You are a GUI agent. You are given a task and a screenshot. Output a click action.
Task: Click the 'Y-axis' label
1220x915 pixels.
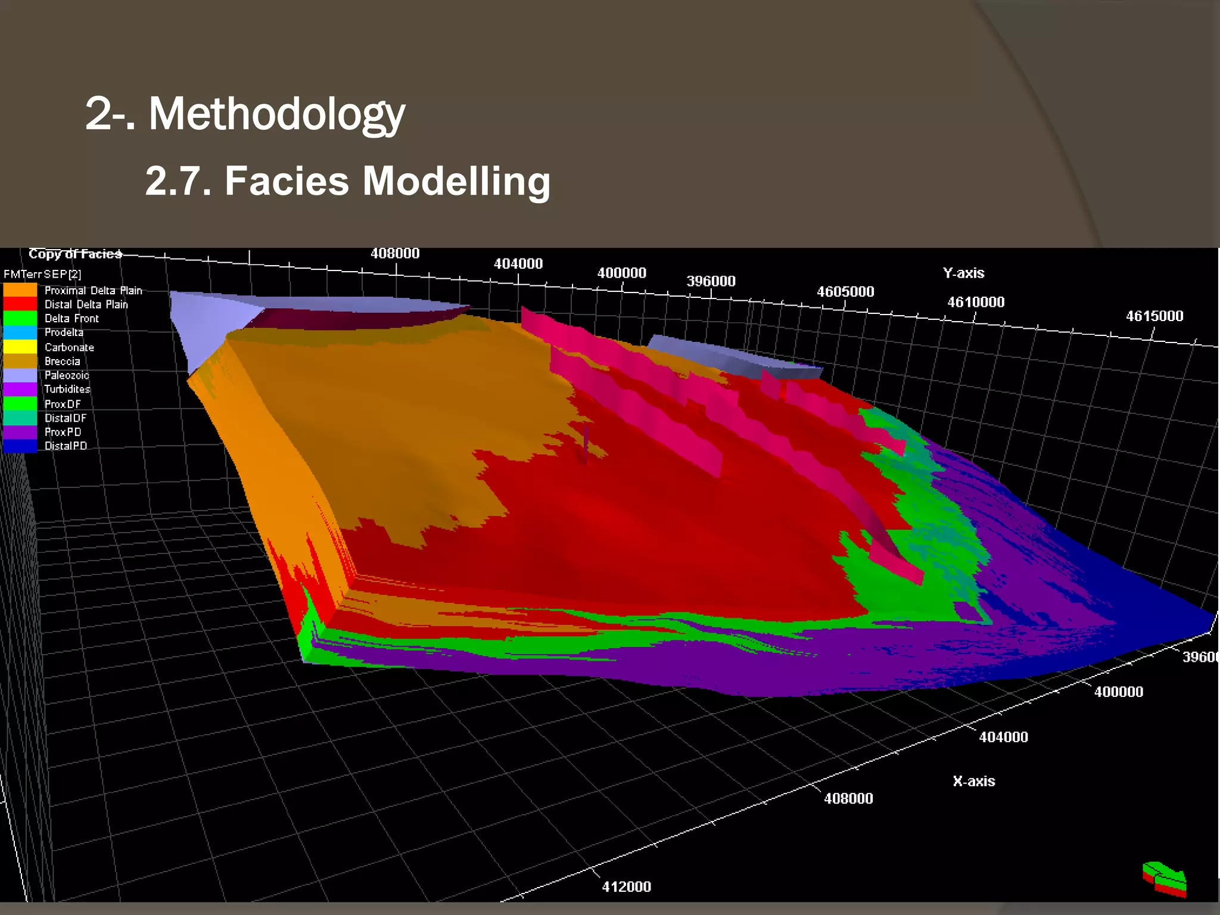(x=963, y=273)
